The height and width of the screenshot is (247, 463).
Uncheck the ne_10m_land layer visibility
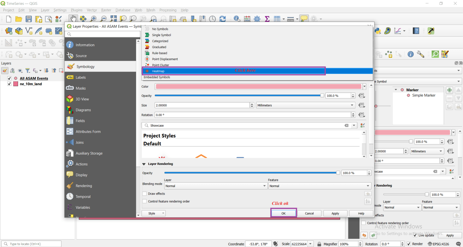(9, 84)
